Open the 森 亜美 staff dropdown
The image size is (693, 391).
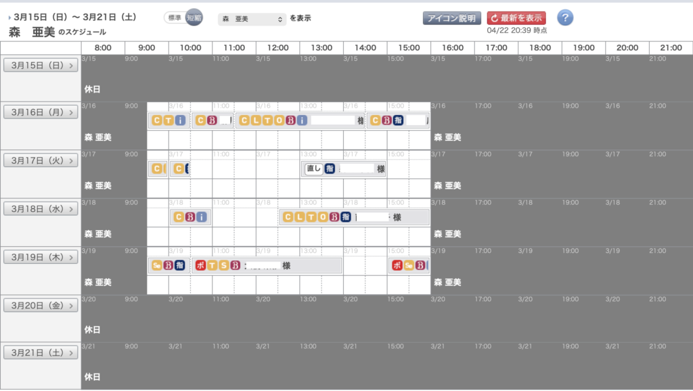(252, 20)
